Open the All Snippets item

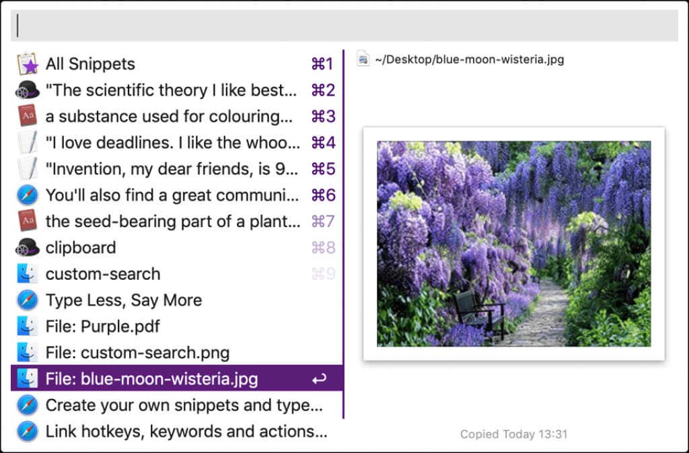click(177, 64)
